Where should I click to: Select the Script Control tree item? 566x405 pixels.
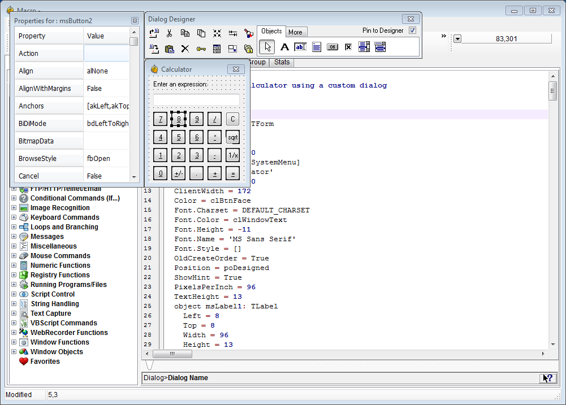point(53,294)
